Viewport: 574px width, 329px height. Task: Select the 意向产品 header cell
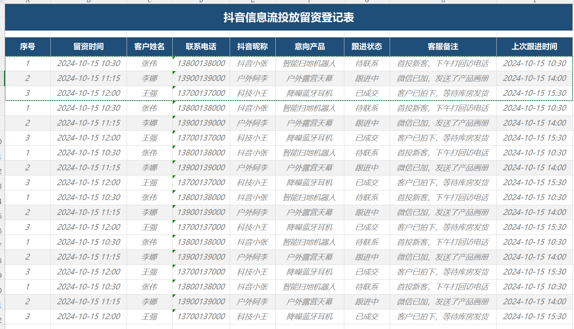coord(310,46)
